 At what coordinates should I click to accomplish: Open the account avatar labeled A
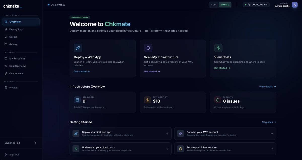(295, 5)
